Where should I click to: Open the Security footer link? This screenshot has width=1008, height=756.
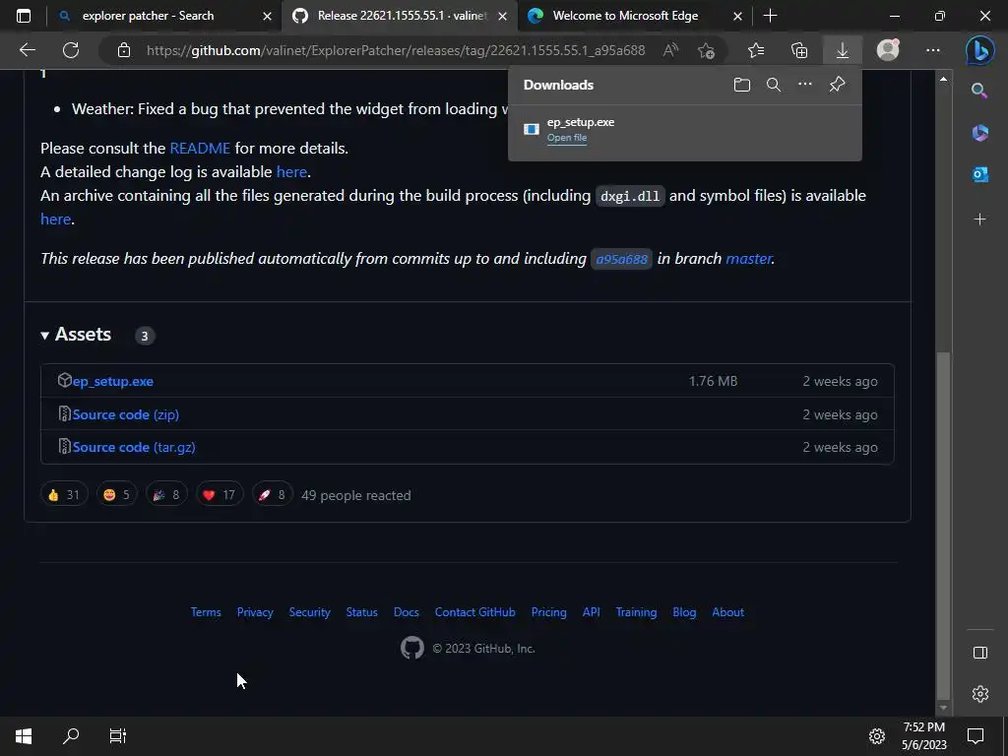pyautogui.click(x=309, y=612)
